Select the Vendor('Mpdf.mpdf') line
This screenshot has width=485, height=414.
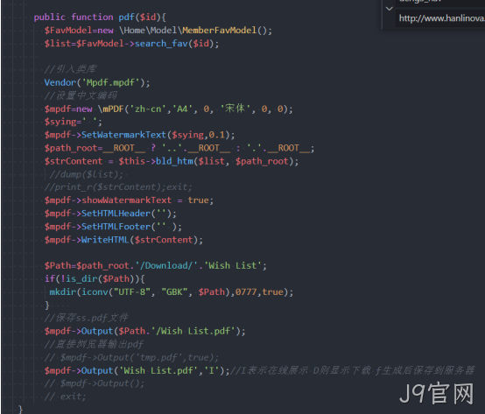[x=97, y=82]
